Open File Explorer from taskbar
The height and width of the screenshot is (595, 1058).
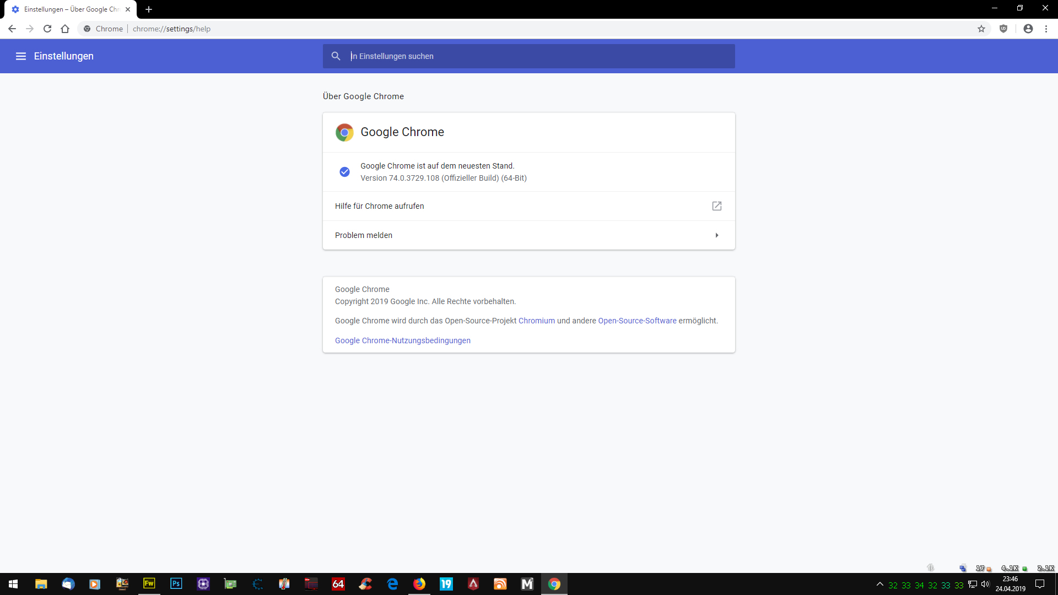tap(41, 584)
